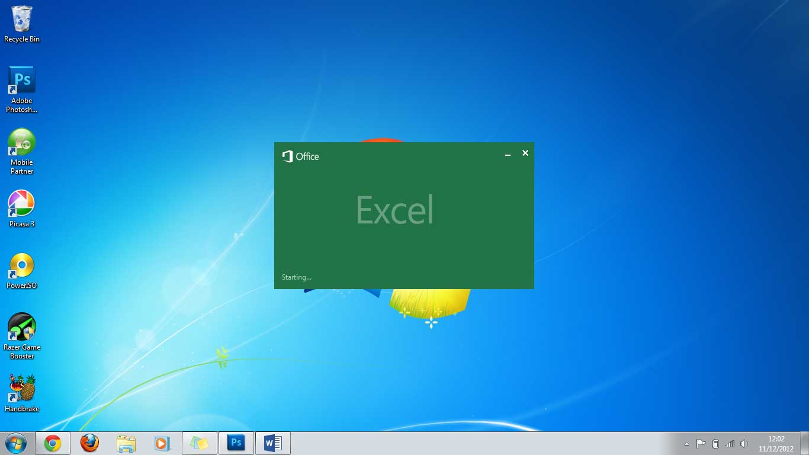Switch to Word in the taskbar
Image resolution: width=809 pixels, height=455 pixels.
[273, 443]
